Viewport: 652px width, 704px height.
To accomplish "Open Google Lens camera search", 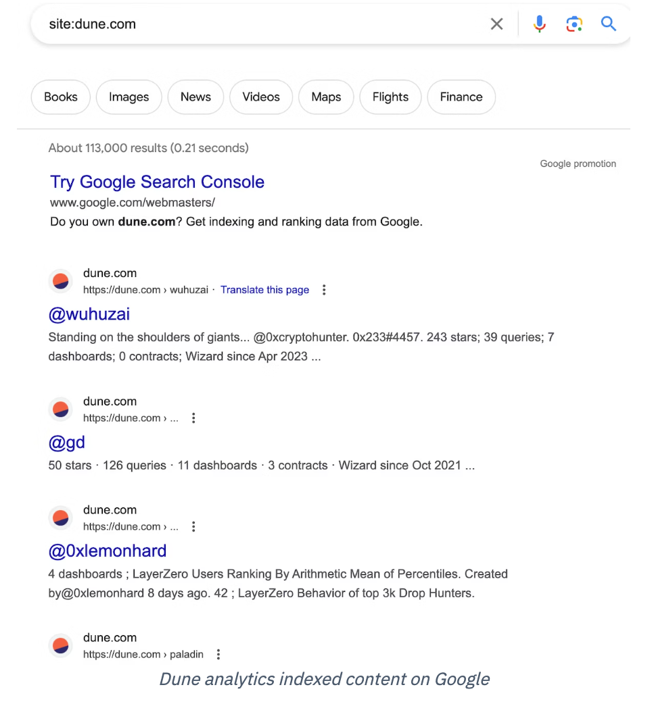I will [x=574, y=24].
